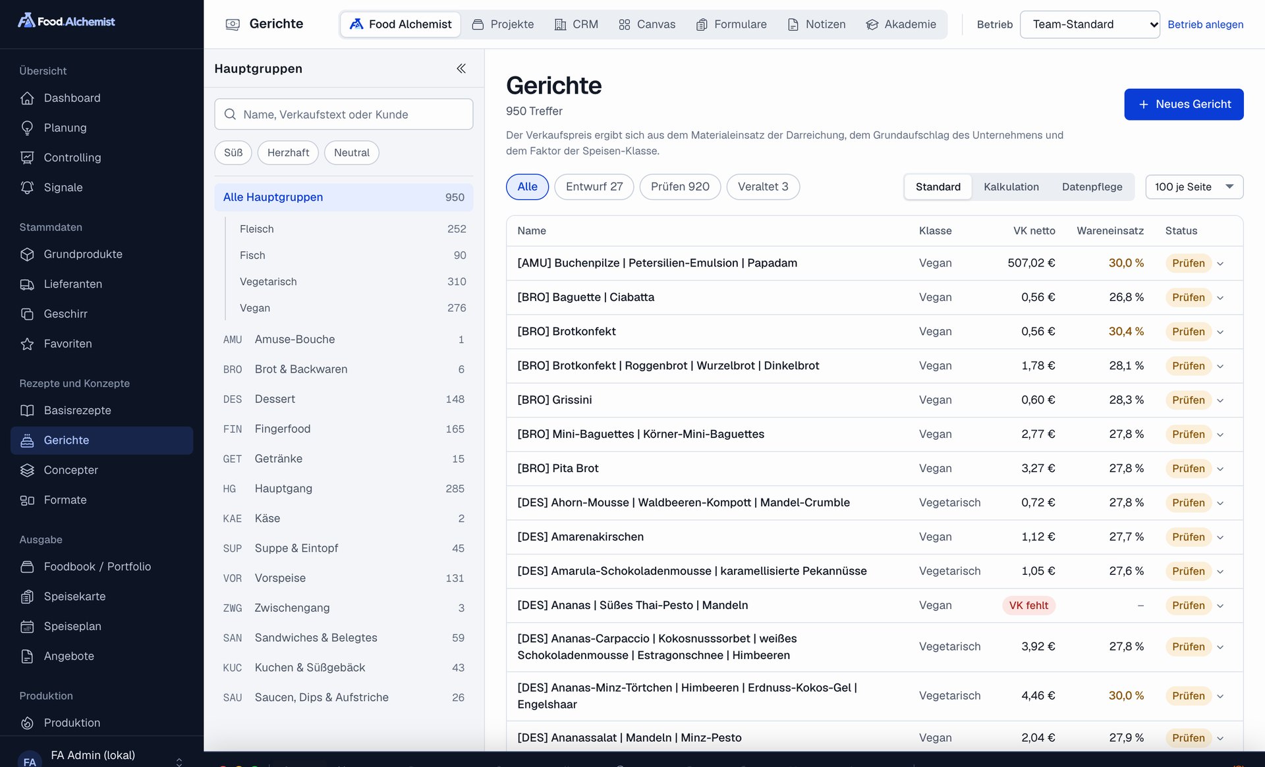
Task: Click the Lieferanten truck icon
Action: [27, 284]
